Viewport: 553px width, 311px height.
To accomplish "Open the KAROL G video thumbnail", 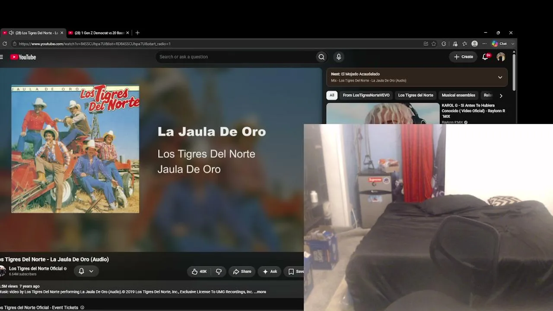I will point(383,114).
